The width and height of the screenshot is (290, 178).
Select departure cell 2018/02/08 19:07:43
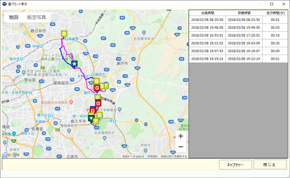click(x=207, y=51)
